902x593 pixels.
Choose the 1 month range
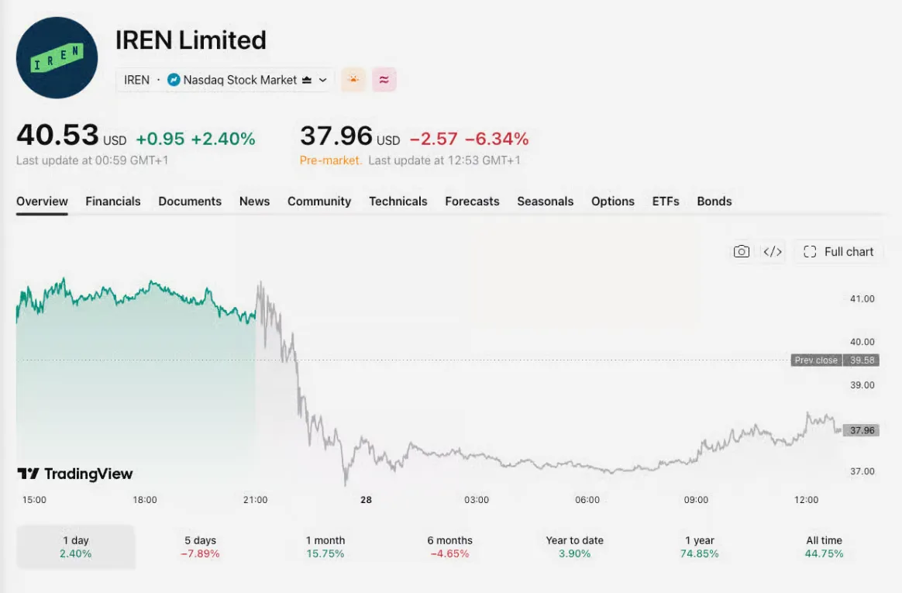(x=325, y=547)
